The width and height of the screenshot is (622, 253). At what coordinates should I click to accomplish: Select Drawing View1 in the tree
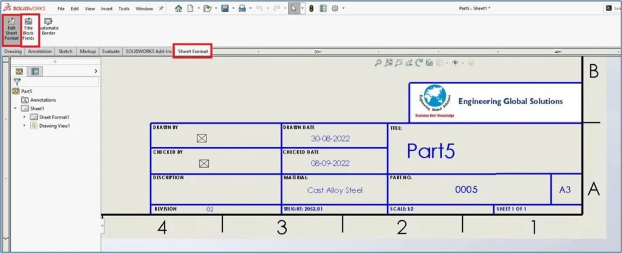pyautogui.click(x=50, y=126)
